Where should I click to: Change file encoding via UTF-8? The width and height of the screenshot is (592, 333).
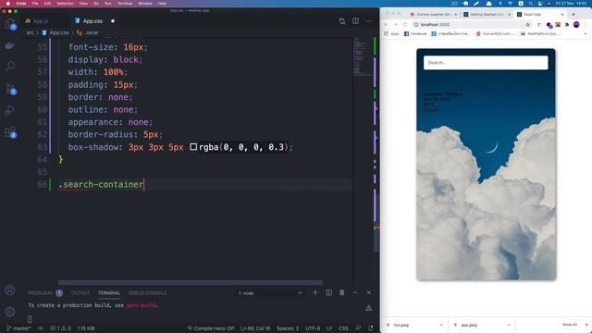313,328
